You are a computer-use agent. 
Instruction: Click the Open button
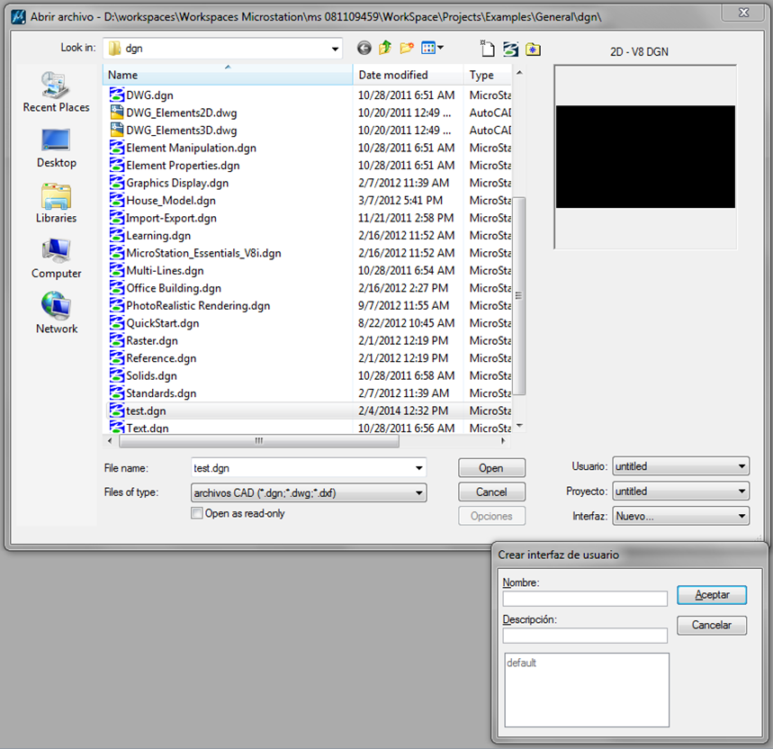click(x=491, y=467)
